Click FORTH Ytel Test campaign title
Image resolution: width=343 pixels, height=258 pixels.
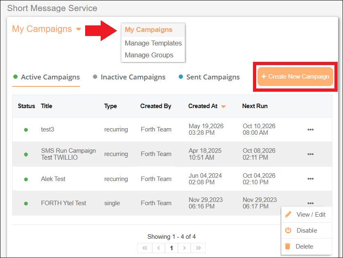click(63, 203)
